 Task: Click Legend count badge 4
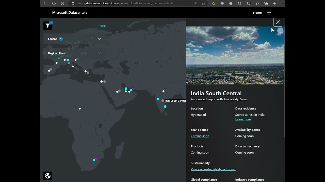click(x=61, y=39)
